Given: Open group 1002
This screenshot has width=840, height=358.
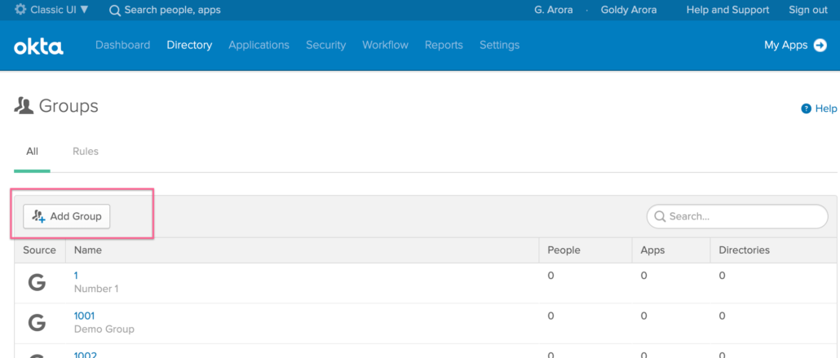Looking at the screenshot, I should pos(85,355).
